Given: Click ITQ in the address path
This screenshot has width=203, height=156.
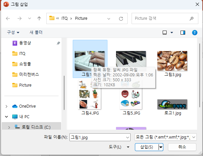Looking at the screenshot, I should (x=64, y=18).
